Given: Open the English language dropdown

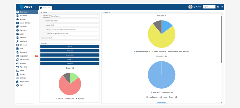Looking at the screenshot, I should (x=209, y=7).
